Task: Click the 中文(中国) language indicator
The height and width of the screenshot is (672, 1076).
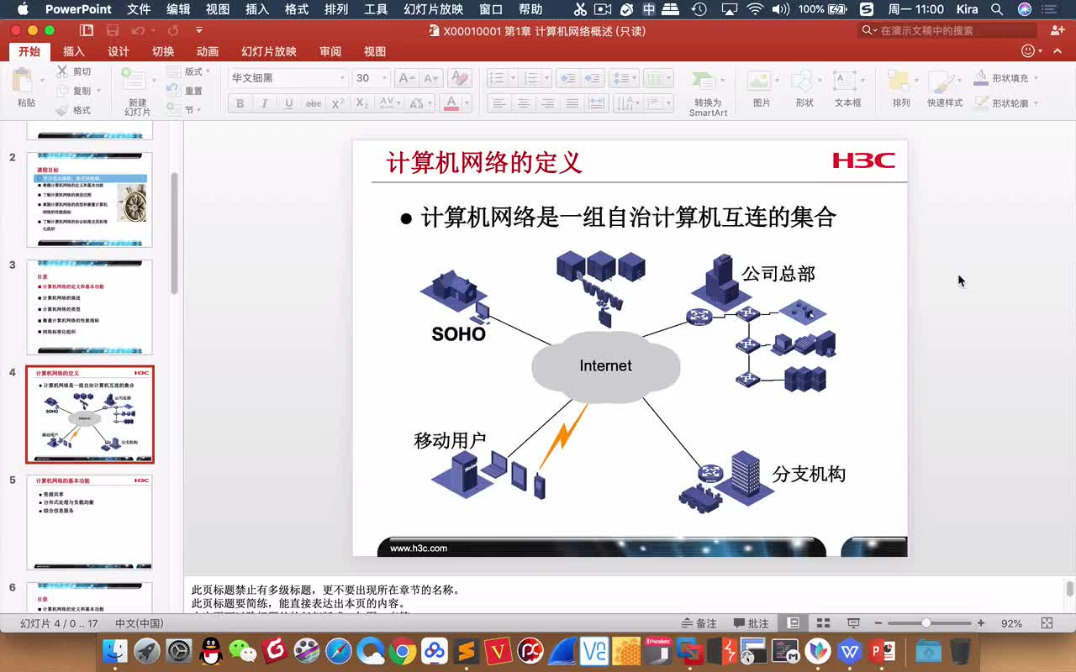Action: [140, 623]
